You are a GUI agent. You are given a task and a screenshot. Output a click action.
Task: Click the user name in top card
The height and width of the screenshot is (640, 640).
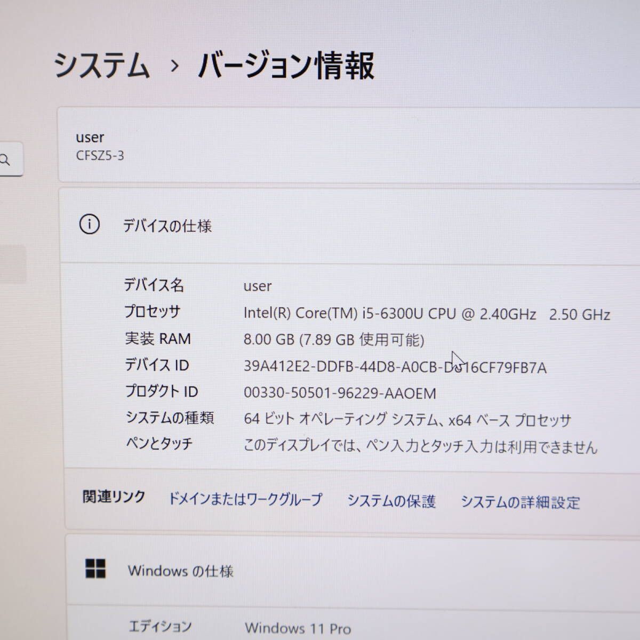90,137
